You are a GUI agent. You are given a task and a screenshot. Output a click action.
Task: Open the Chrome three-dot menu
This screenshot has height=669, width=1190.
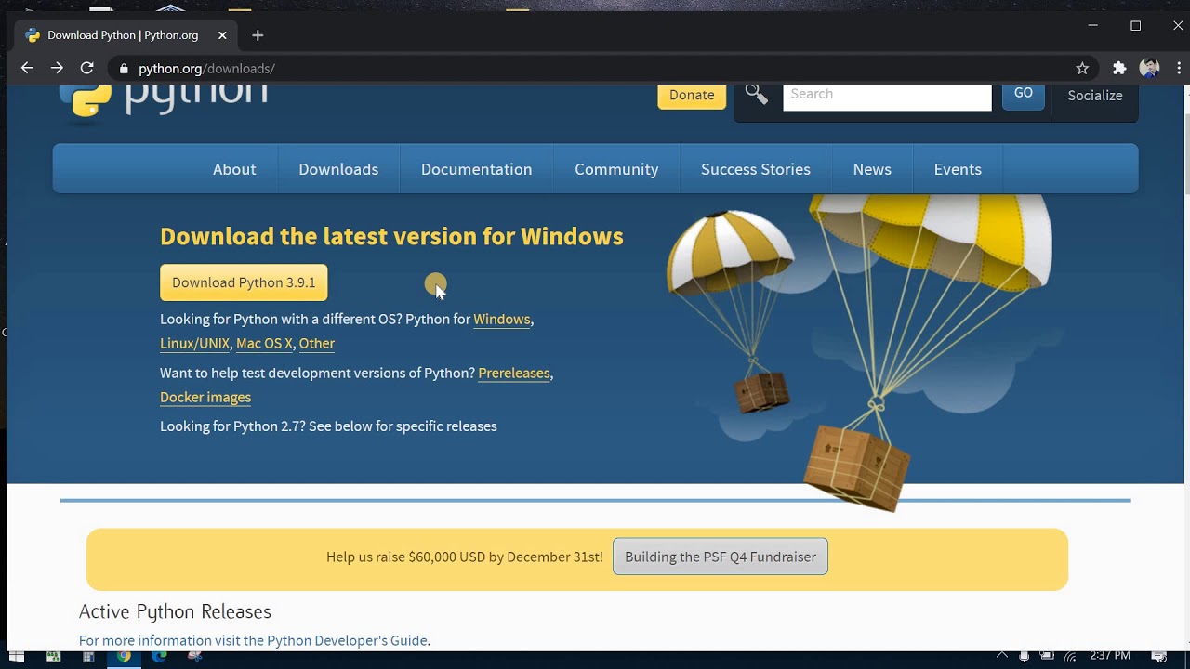point(1179,68)
